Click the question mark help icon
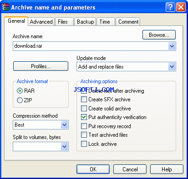The width and height of the screenshot is (188, 179). [170, 7]
